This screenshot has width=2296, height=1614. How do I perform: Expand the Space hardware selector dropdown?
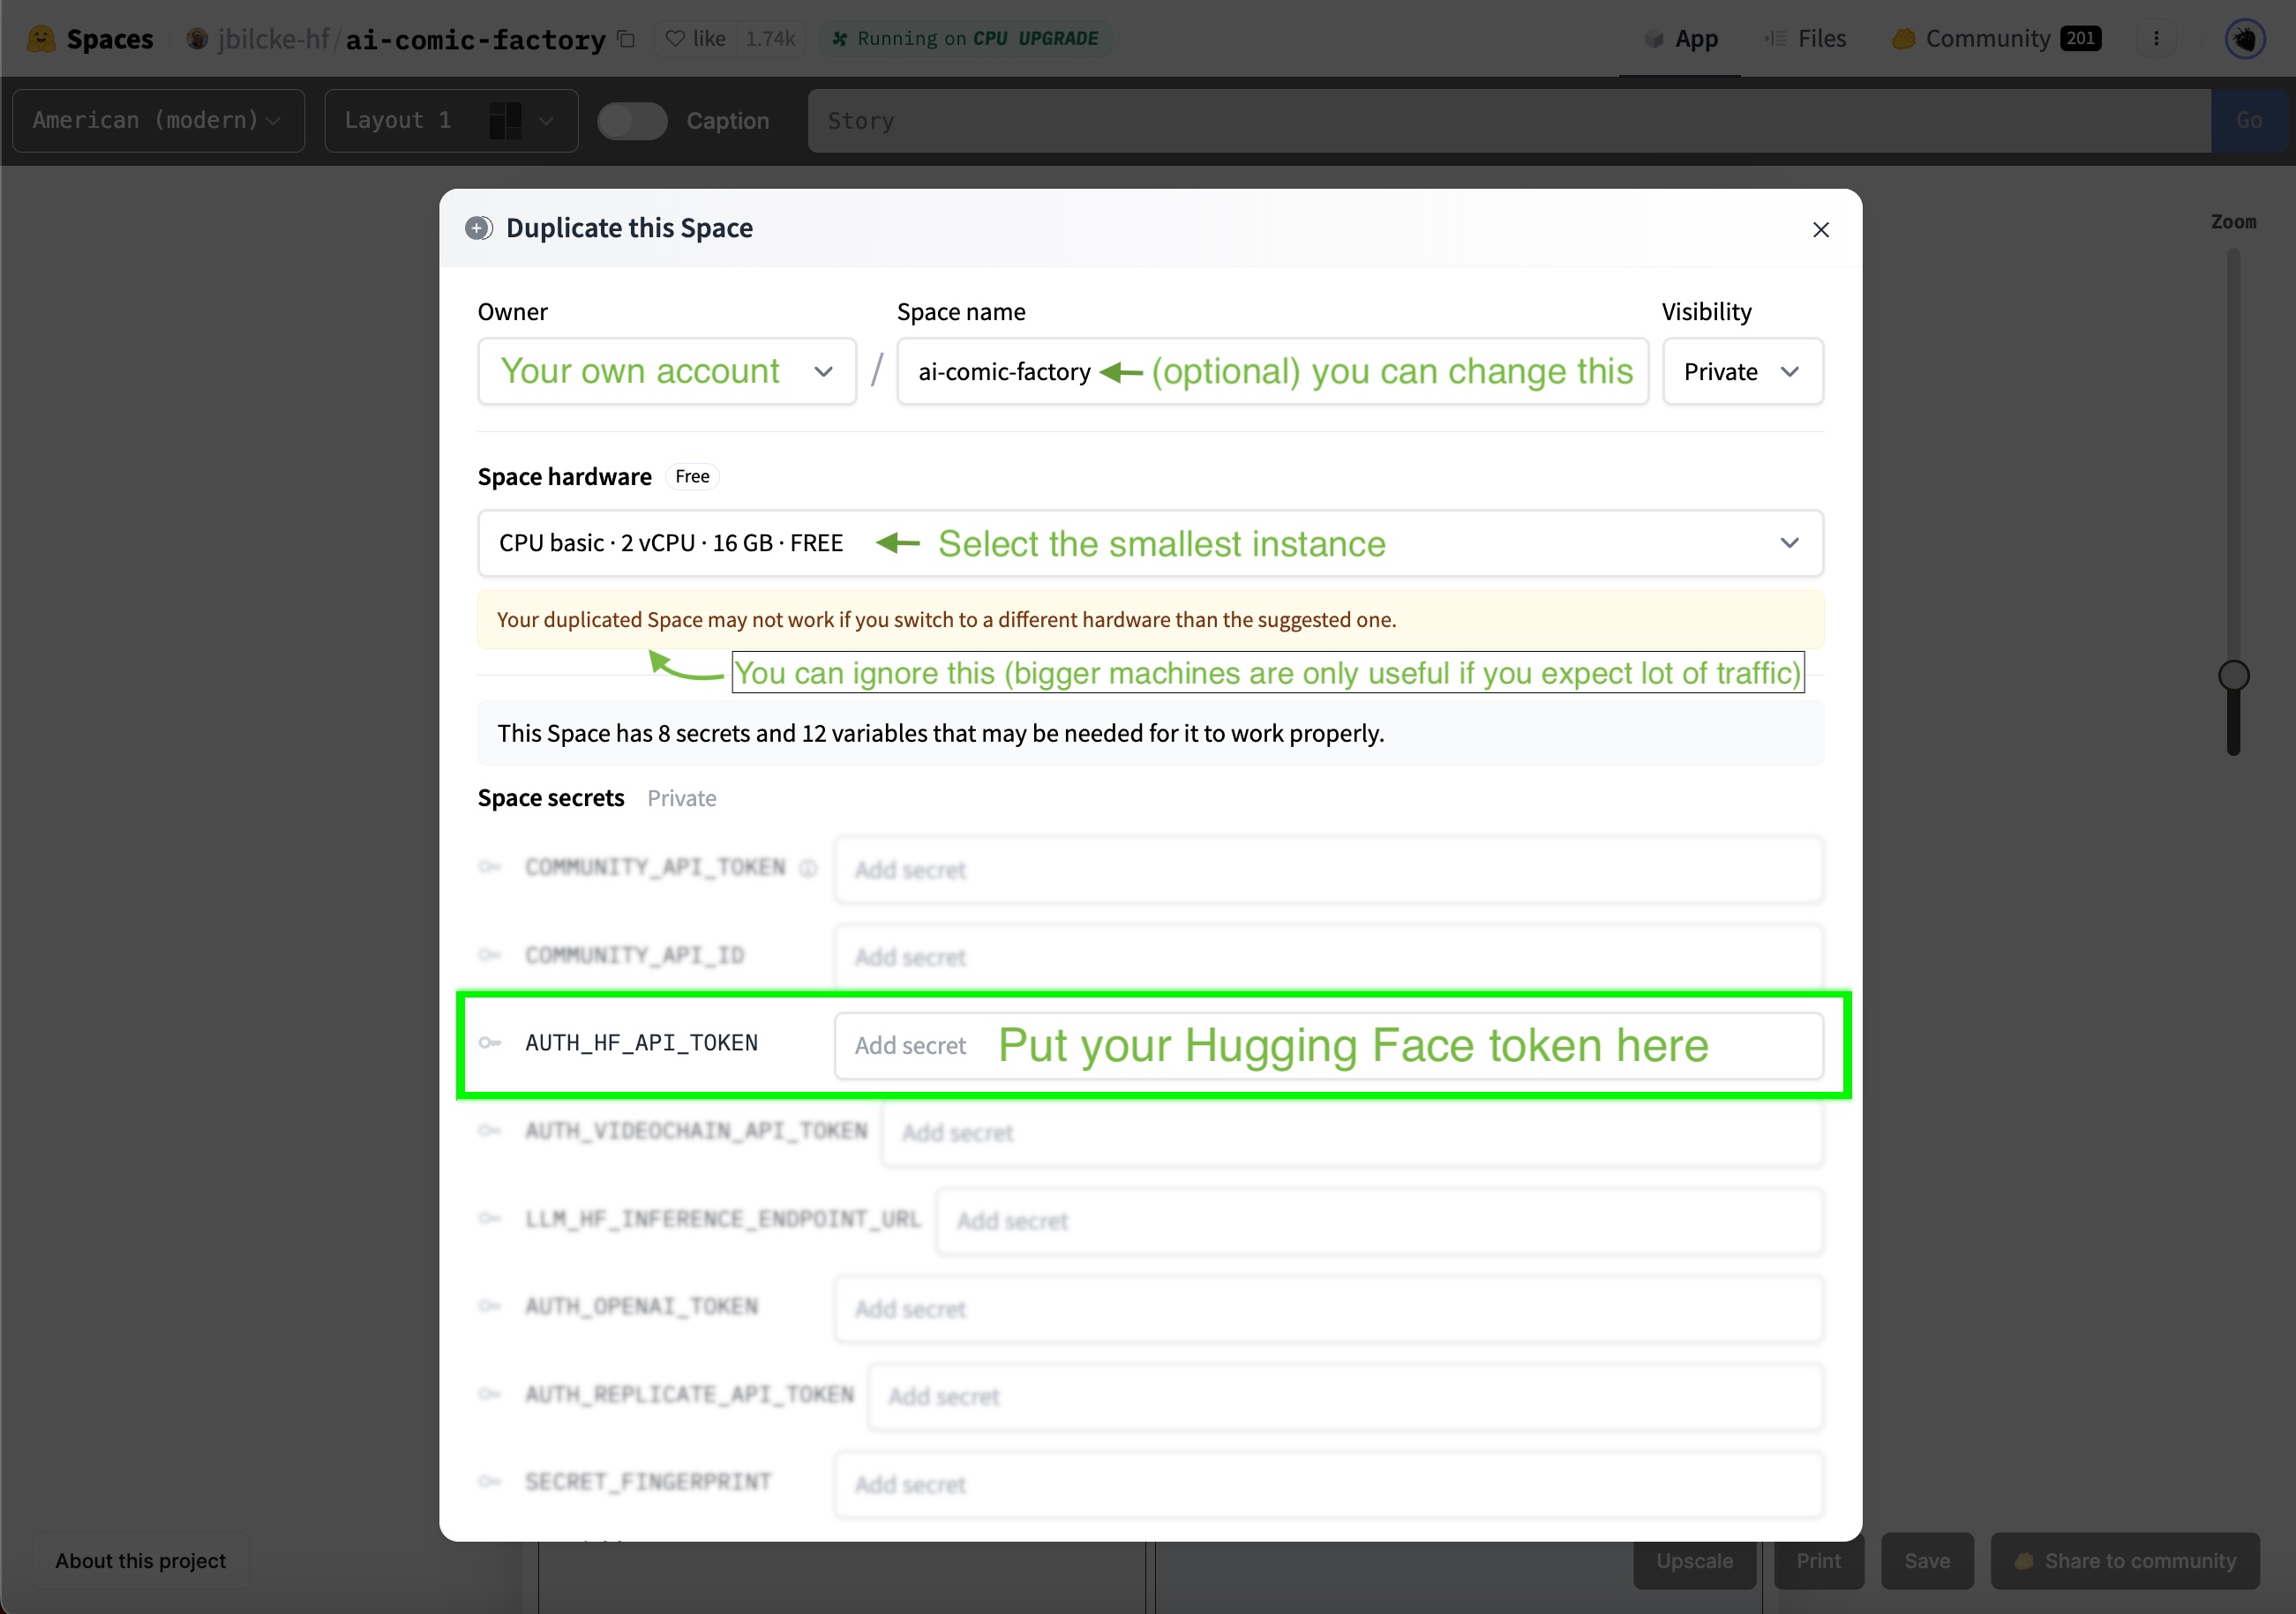(x=1791, y=543)
